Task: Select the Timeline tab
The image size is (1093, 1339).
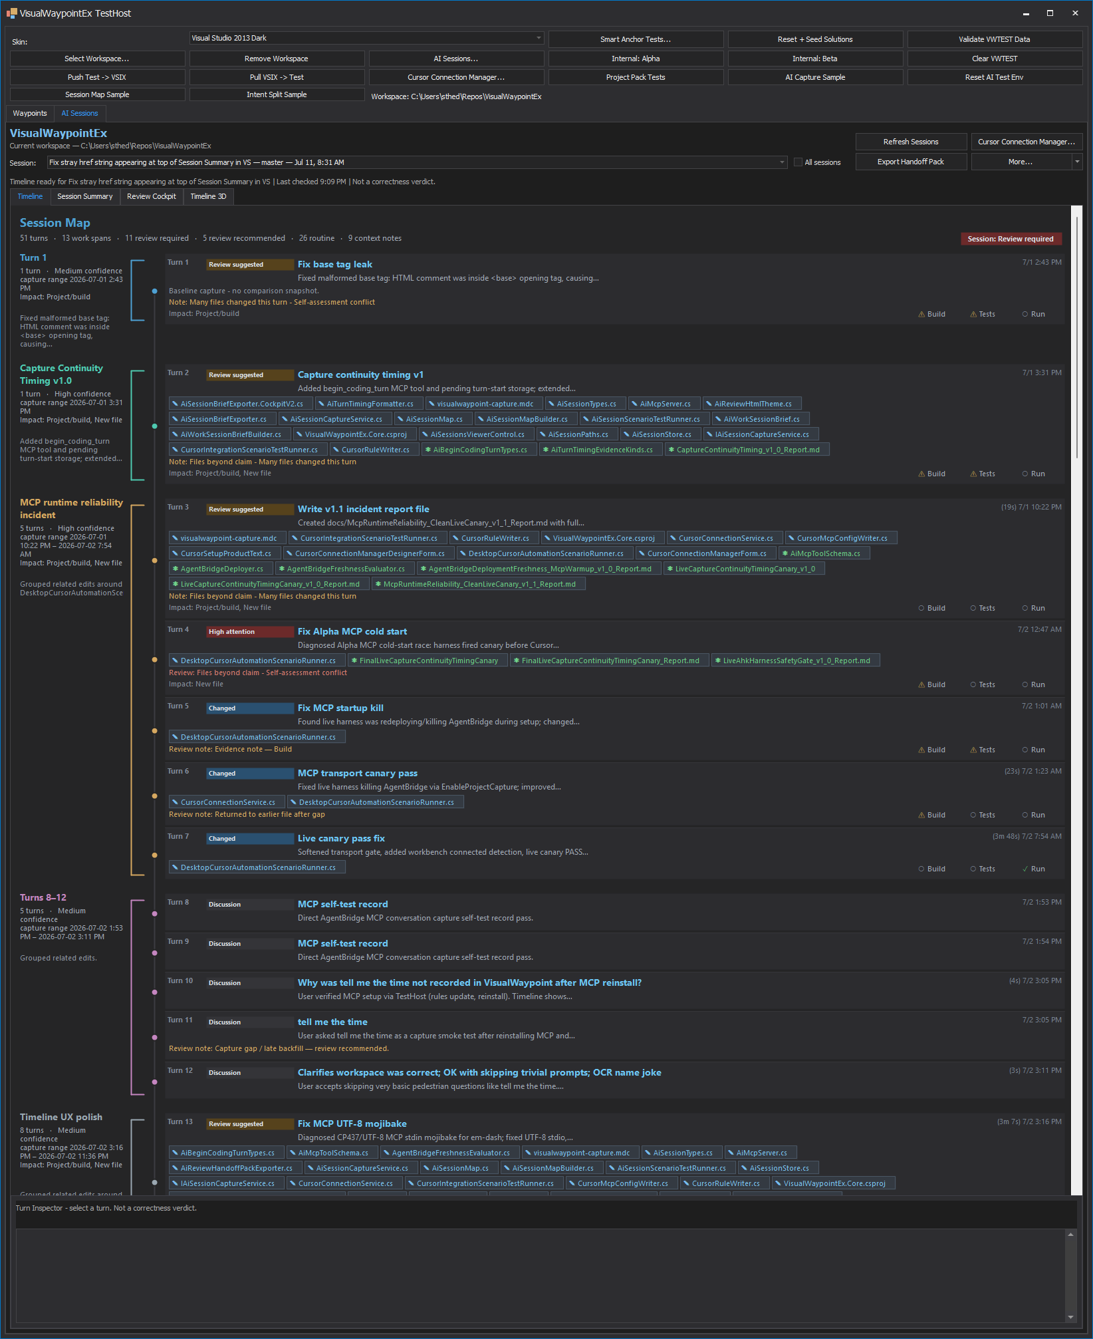Action: tap(30, 196)
